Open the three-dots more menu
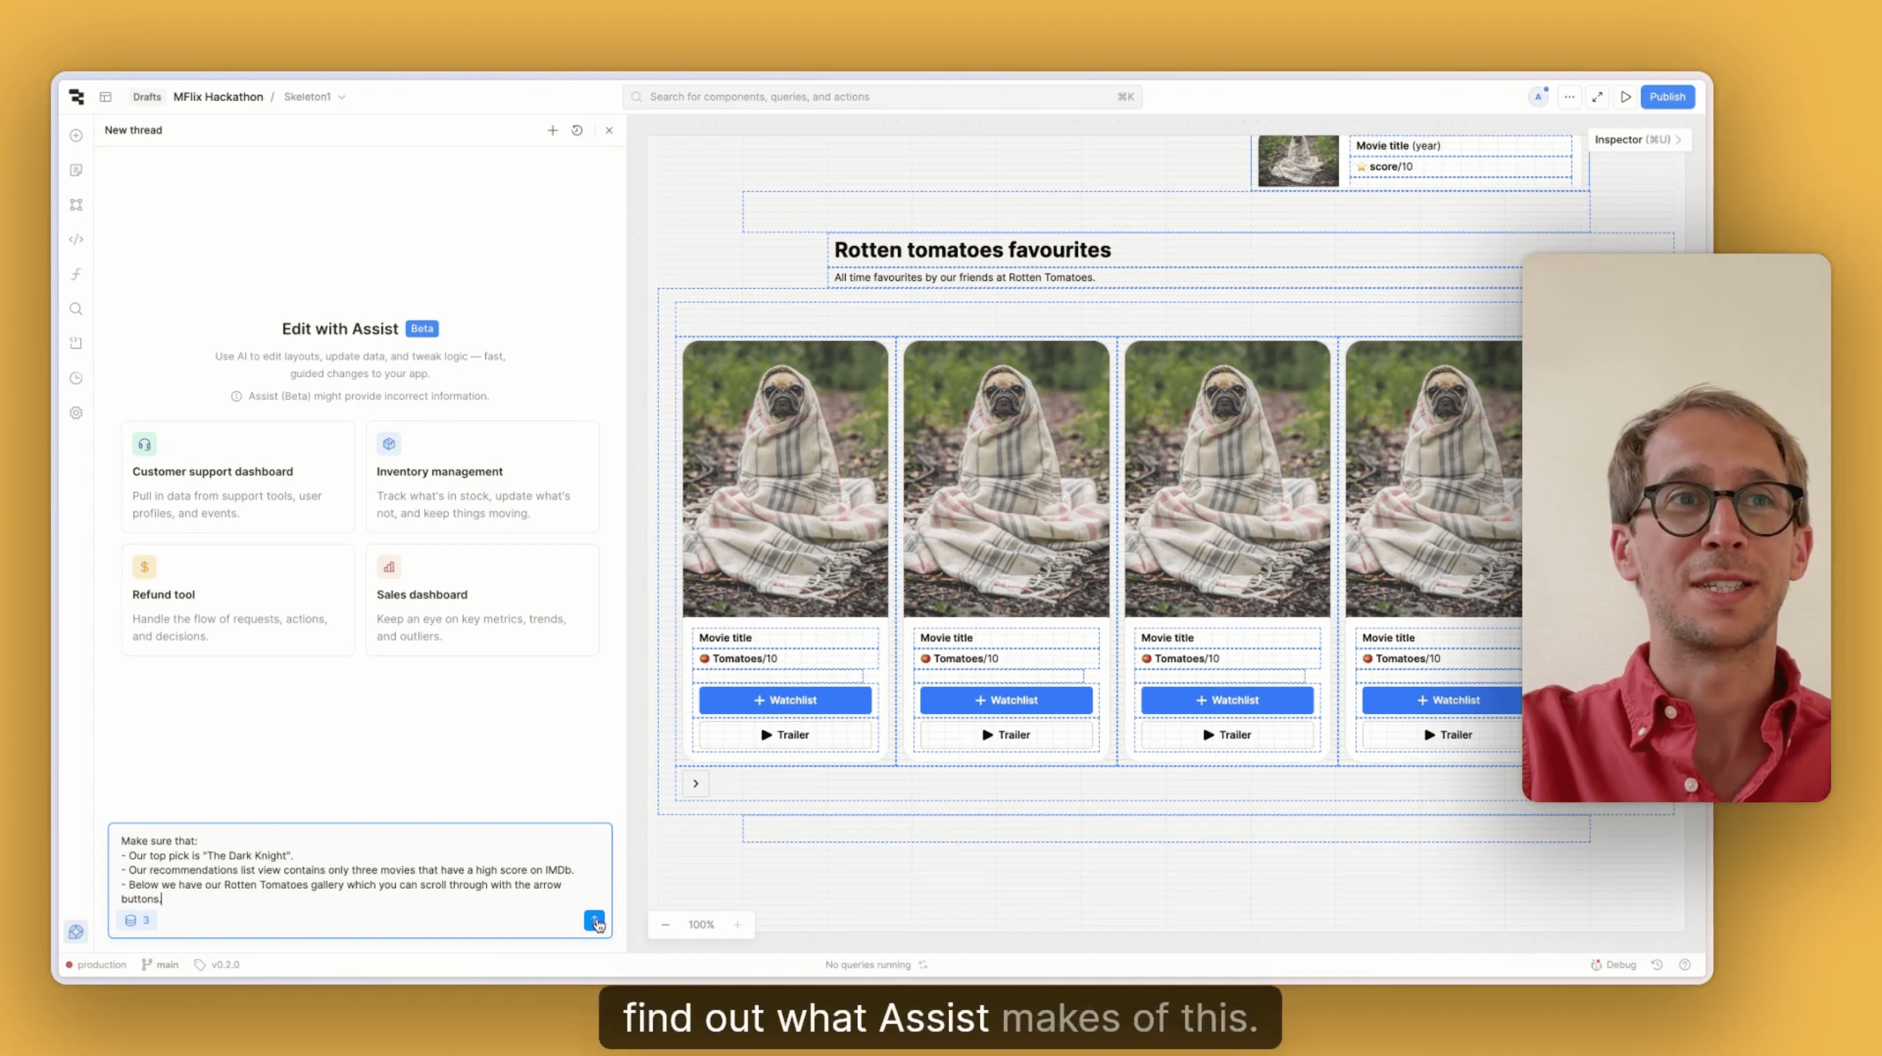Image resolution: width=1882 pixels, height=1056 pixels. (x=1569, y=96)
